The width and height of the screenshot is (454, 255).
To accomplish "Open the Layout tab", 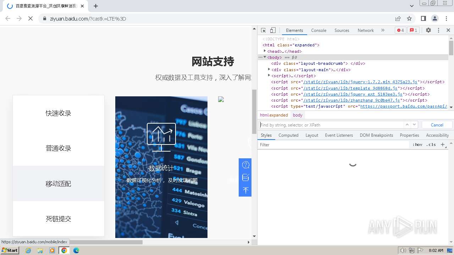I will pos(312,135).
